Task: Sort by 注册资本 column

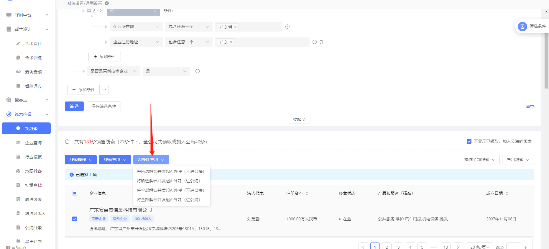Action: 307,193
